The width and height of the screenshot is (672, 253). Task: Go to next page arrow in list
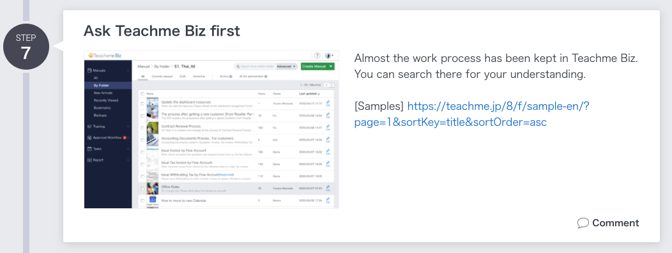pyautogui.click(x=332, y=85)
